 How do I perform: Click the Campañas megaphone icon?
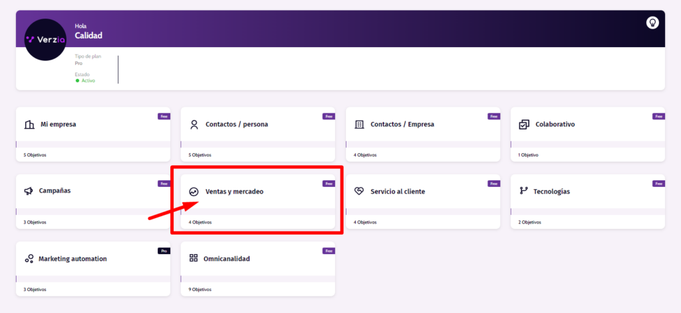click(x=29, y=191)
